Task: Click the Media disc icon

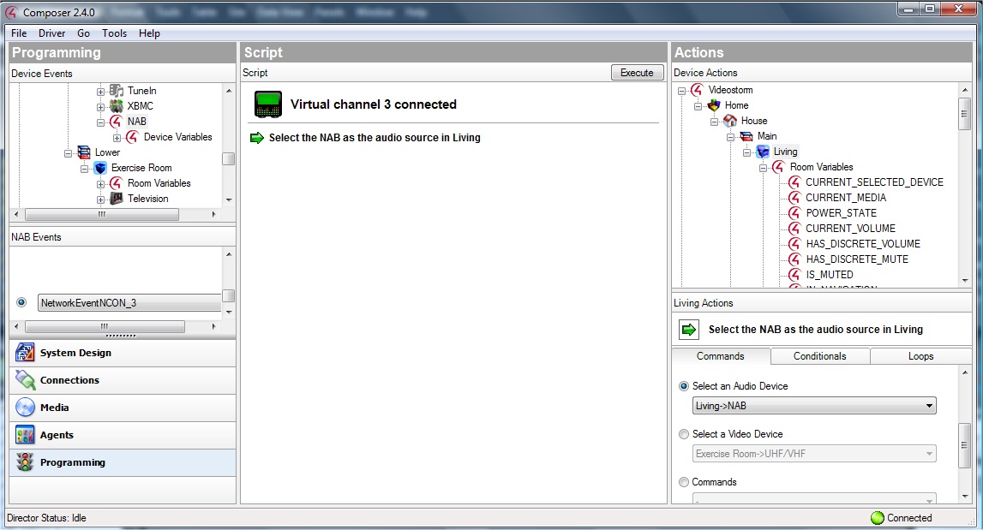Action: coord(25,408)
